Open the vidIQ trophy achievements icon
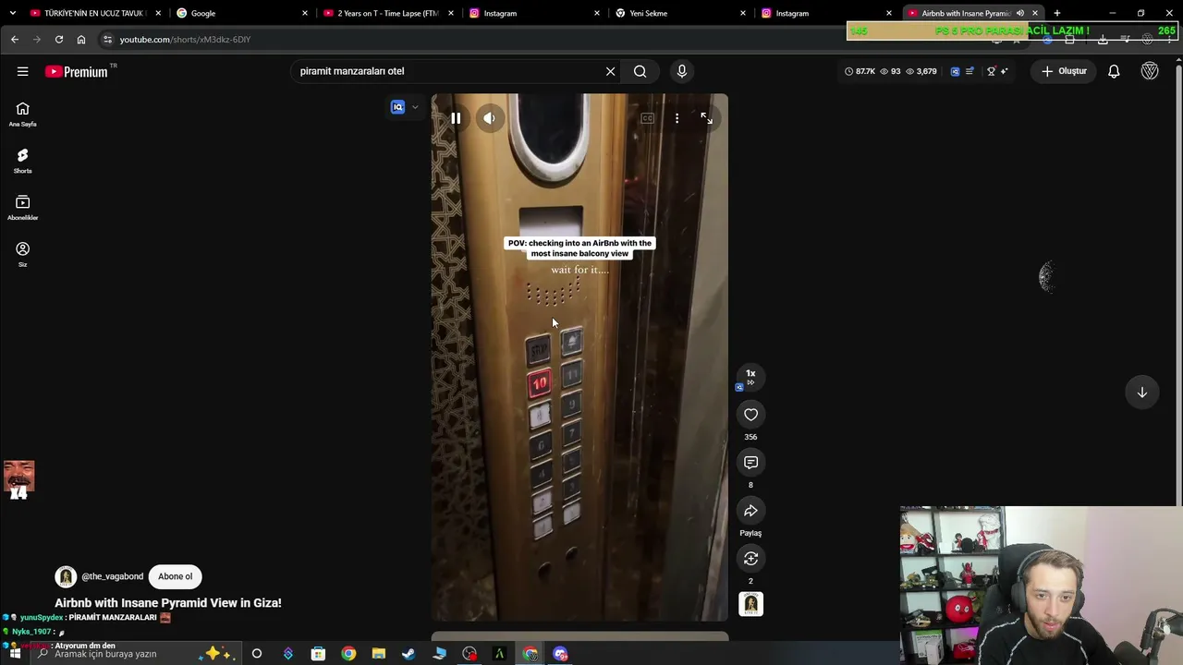Image resolution: width=1183 pixels, height=665 pixels. [991, 71]
